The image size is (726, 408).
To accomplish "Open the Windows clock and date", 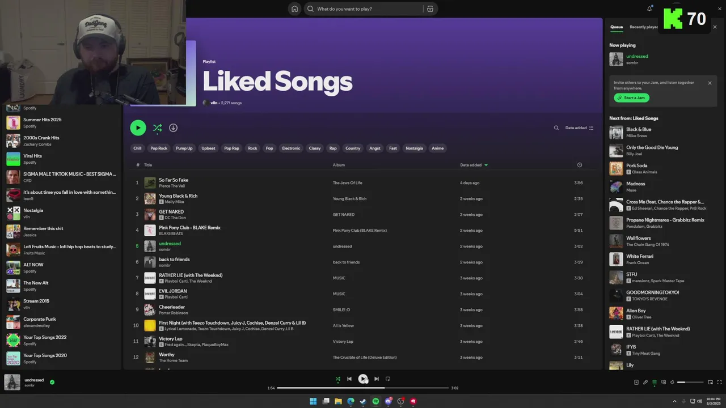I will (714, 401).
